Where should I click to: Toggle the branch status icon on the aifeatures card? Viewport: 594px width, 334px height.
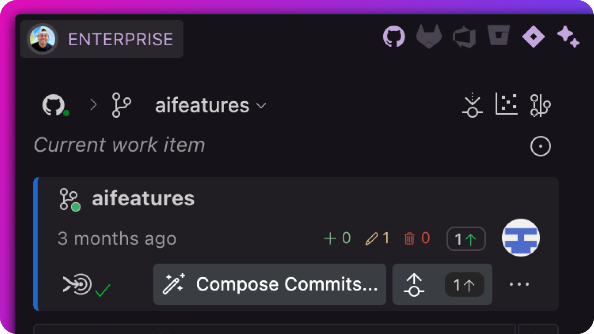69,199
